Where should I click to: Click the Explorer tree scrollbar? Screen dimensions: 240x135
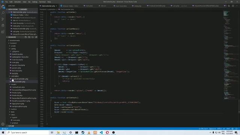(x=37, y=56)
